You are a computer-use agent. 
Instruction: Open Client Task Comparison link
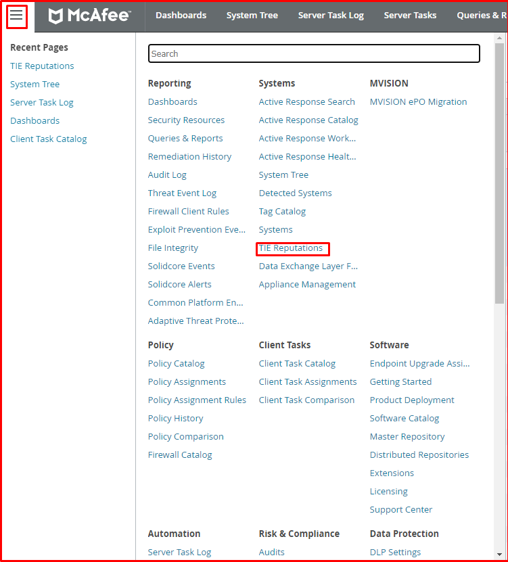click(x=306, y=400)
